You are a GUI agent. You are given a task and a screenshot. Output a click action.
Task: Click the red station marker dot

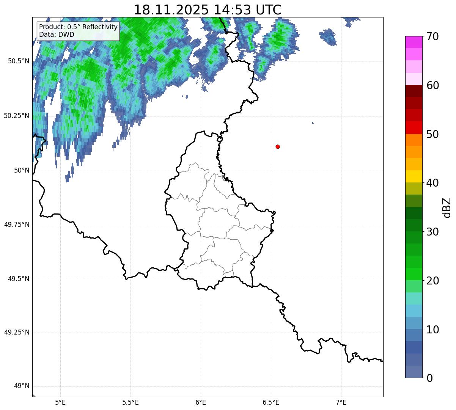click(x=278, y=146)
